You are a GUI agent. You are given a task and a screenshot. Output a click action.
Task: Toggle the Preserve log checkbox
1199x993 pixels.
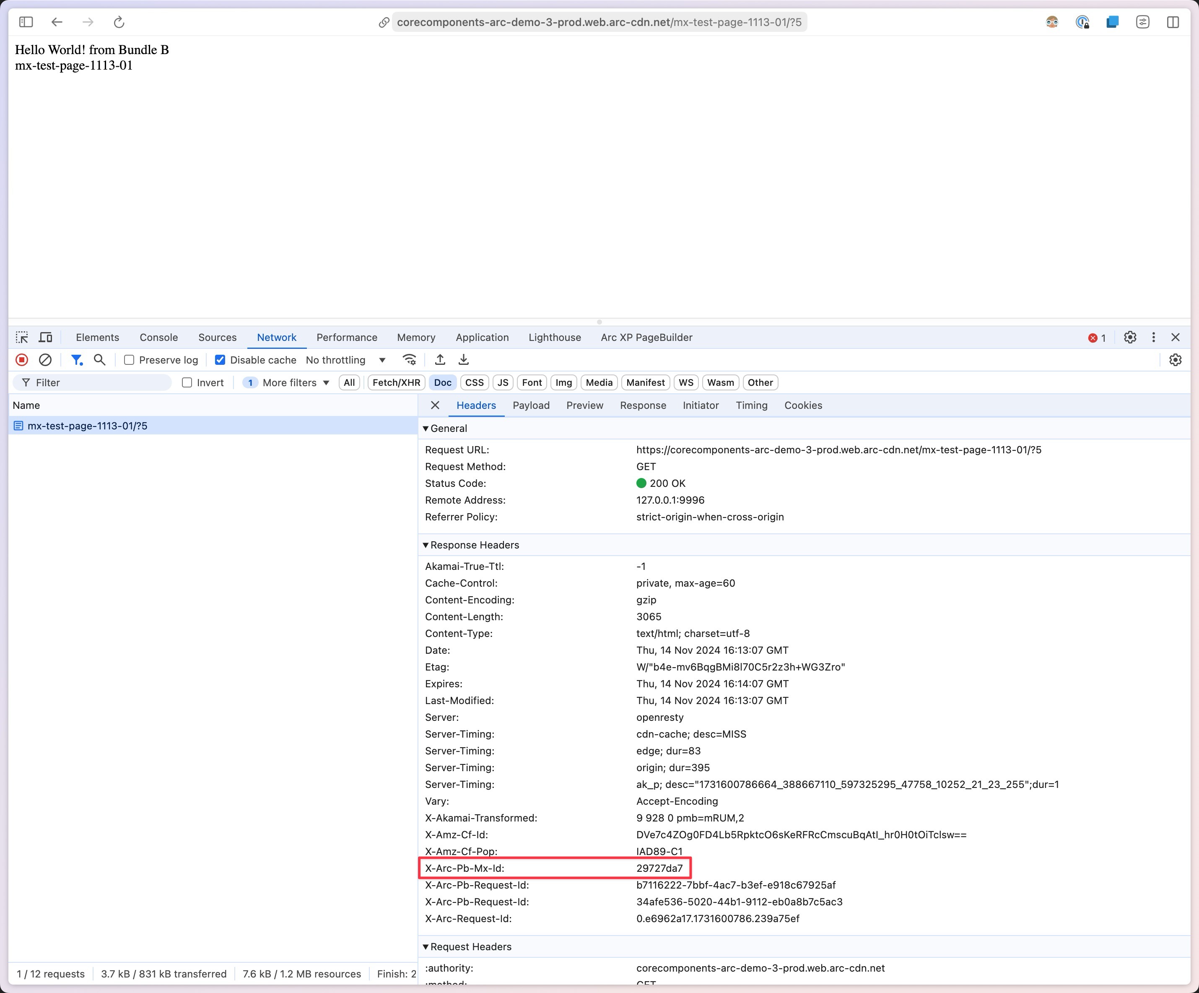click(x=128, y=359)
